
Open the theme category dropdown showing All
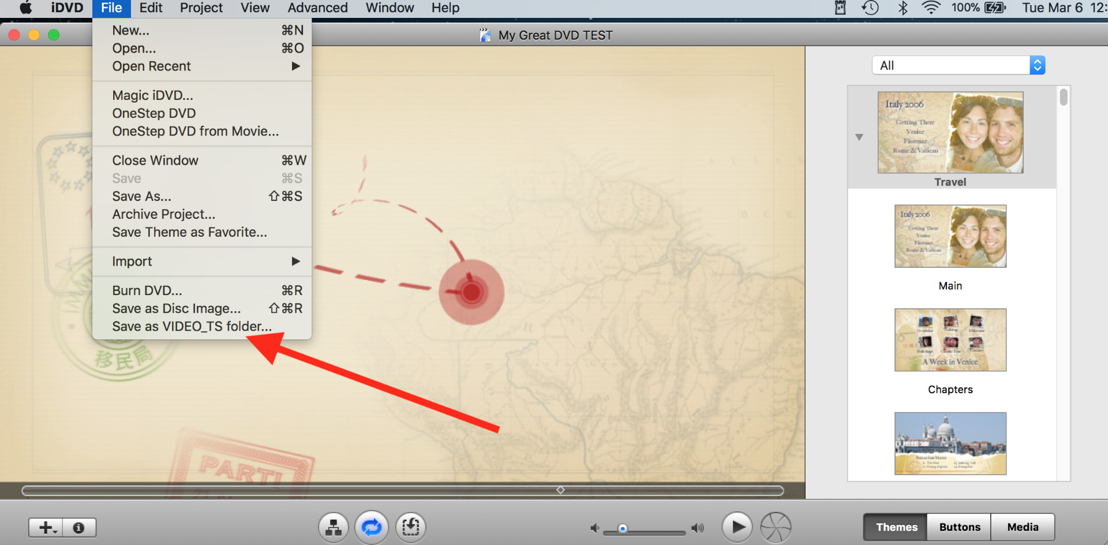959,65
